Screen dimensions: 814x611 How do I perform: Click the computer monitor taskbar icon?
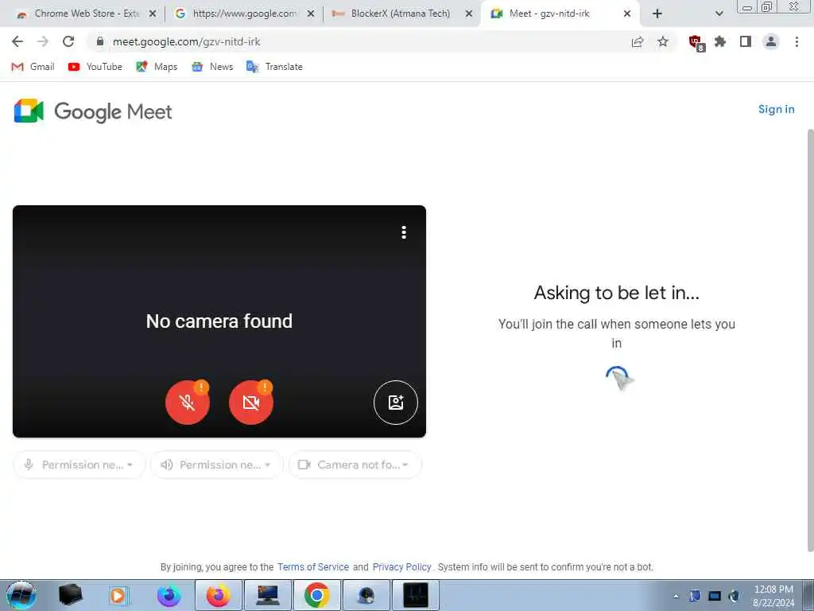pyautogui.click(x=267, y=595)
